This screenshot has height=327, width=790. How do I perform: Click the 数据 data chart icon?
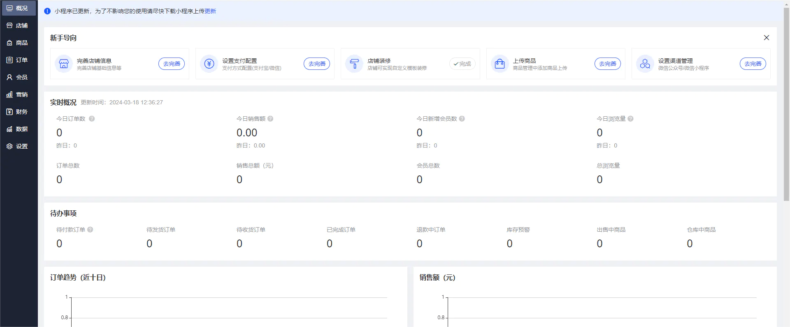(9, 129)
